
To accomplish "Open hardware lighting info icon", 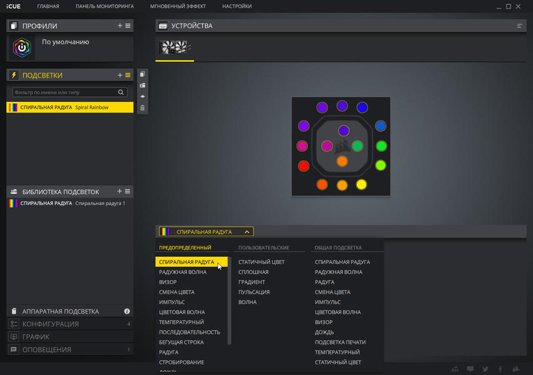I will [127, 311].
